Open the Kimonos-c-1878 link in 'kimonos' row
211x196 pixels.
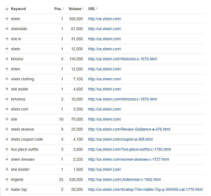122,99
